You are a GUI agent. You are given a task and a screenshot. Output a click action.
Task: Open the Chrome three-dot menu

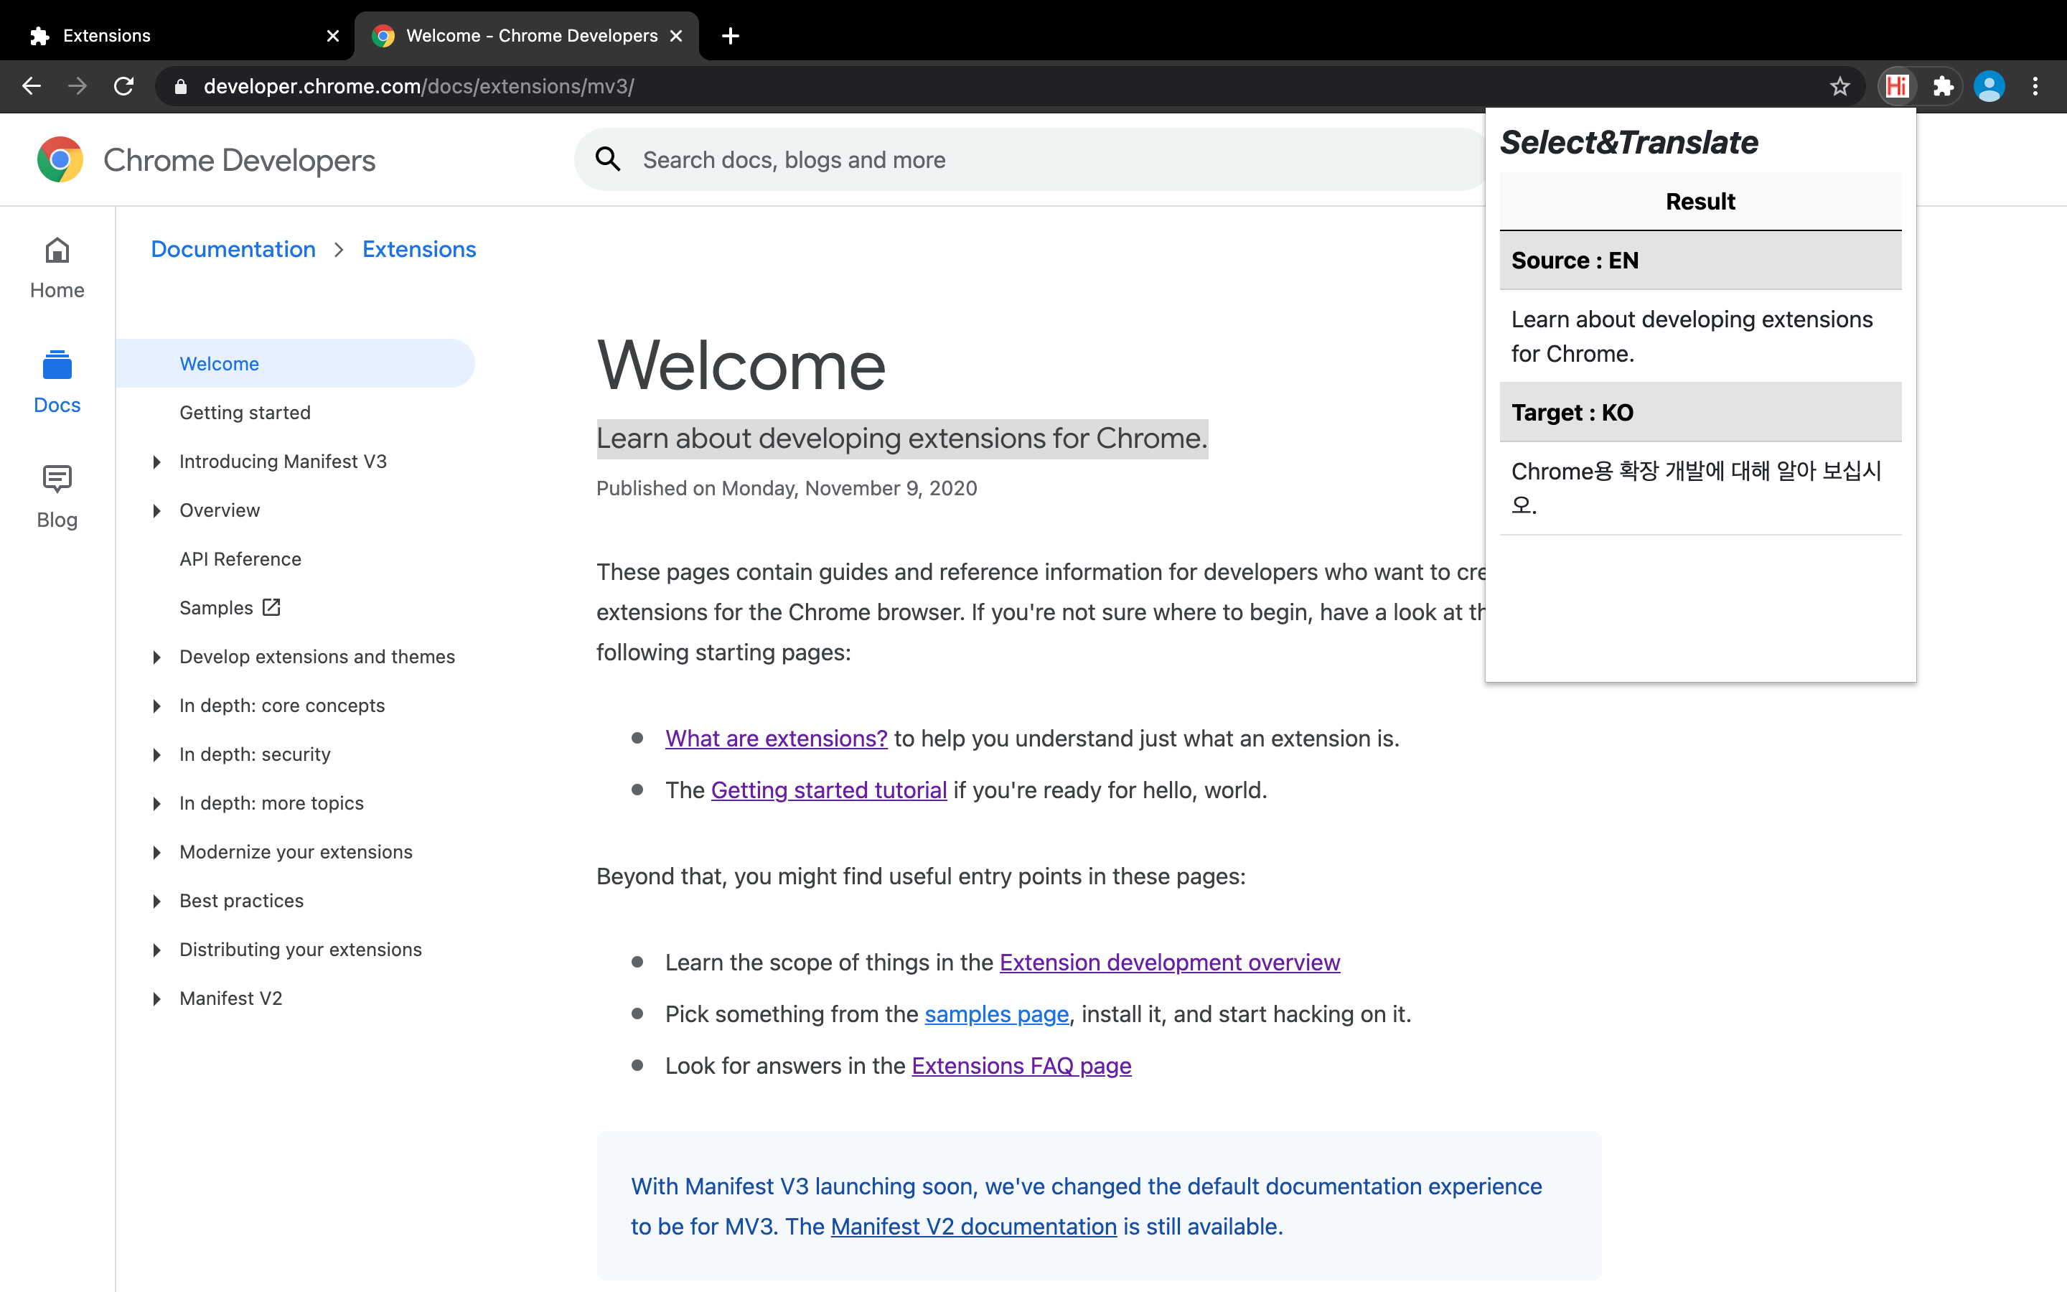point(2035,86)
